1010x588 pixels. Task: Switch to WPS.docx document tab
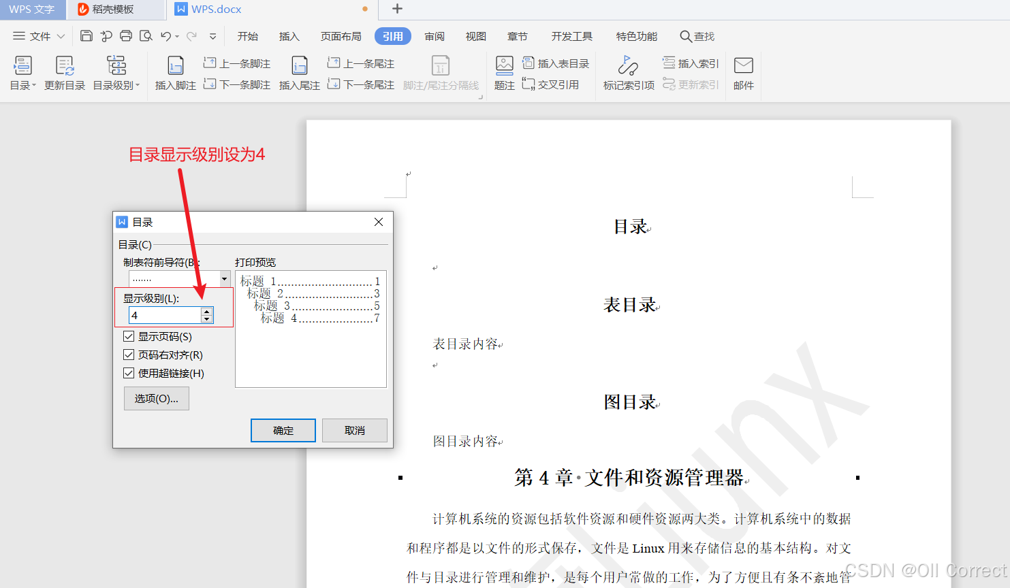tap(272, 10)
